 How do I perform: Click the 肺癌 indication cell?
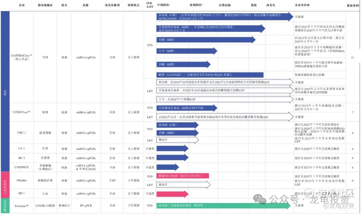tap(45, 112)
